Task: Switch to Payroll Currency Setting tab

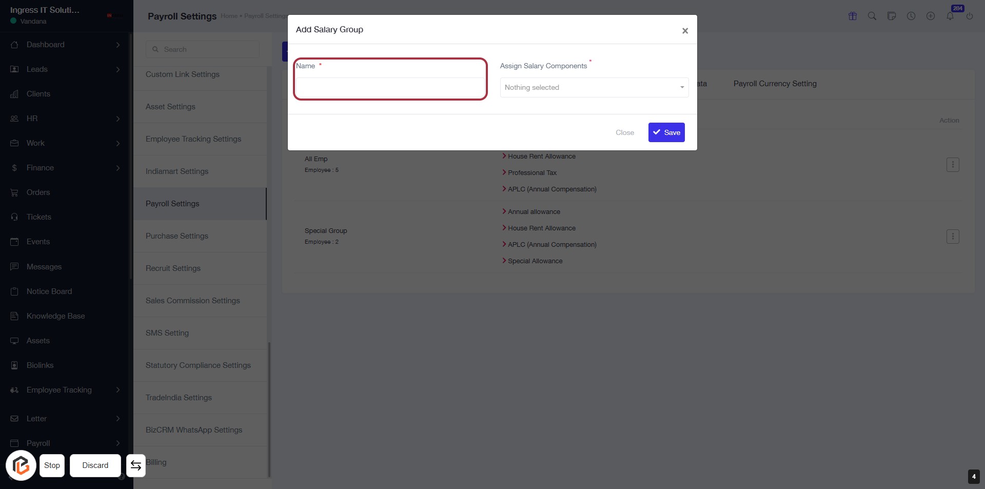Action: point(775,84)
